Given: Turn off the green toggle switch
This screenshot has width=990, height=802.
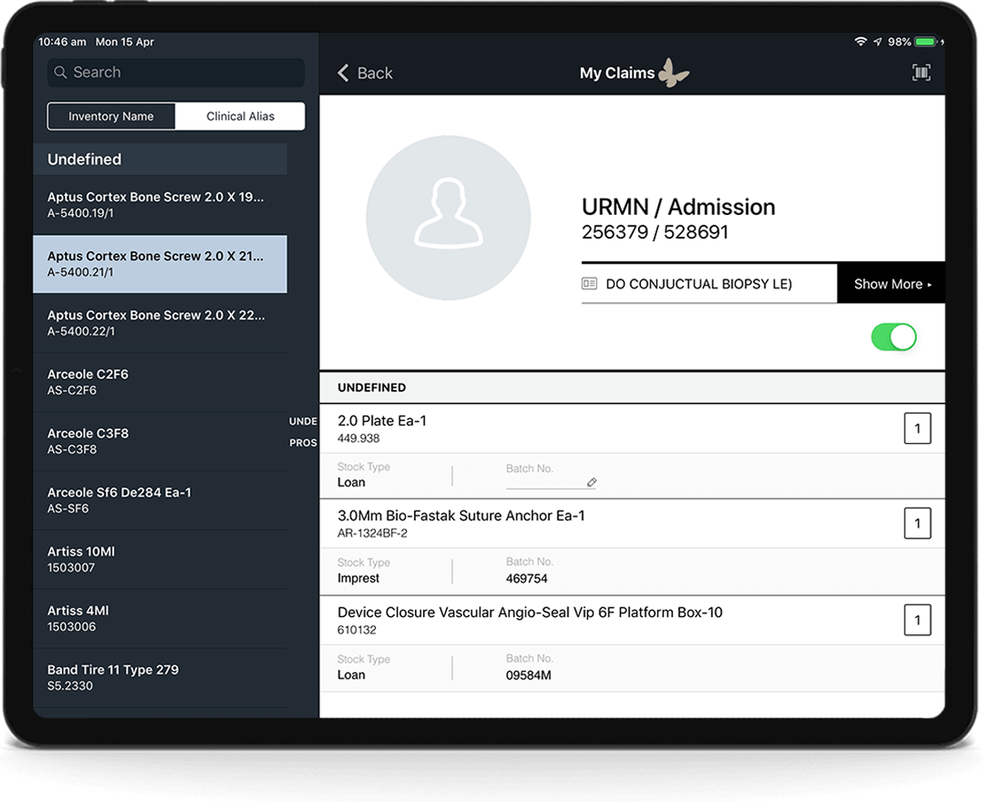Looking at the screenshot, I should (x=893, y=337).
